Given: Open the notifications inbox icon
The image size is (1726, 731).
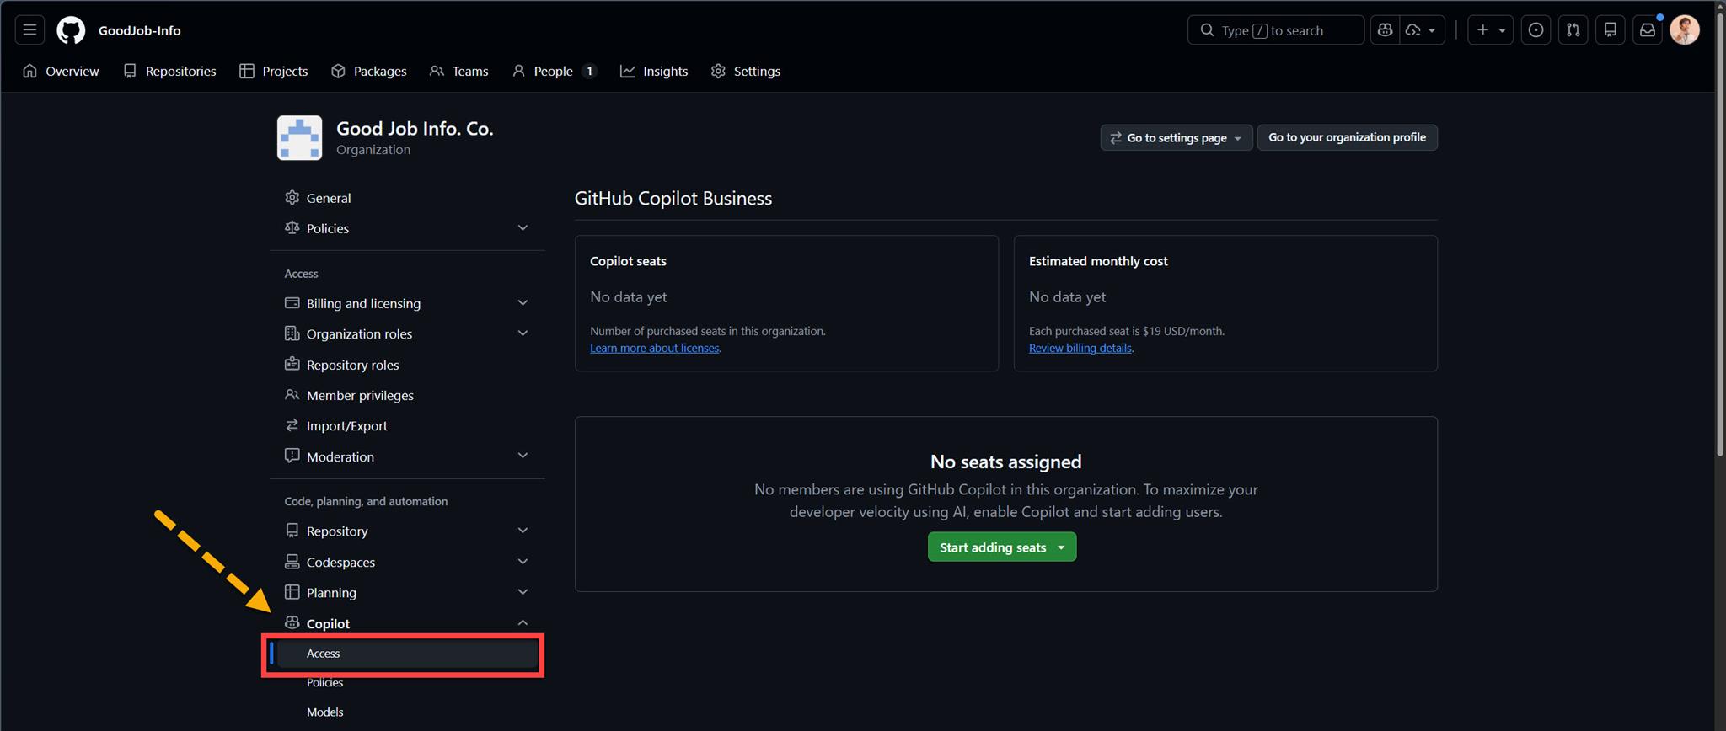Looking at the screenshot, I should [x=1647, y=30].
